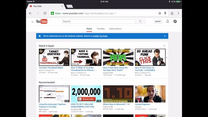This screenshot has height=117, width=208.
Task: Click the Upload button
Action: click(158, 21)
